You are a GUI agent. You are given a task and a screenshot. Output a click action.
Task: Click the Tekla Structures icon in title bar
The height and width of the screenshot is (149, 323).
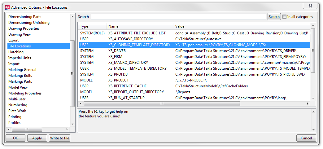[7, 7]
